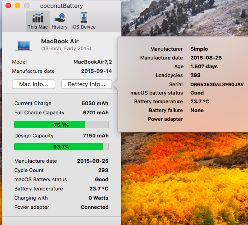Viewport: 248px width, 225px height.
Task: Click the Full Charge Capacity label
Action: click(39, 112)
